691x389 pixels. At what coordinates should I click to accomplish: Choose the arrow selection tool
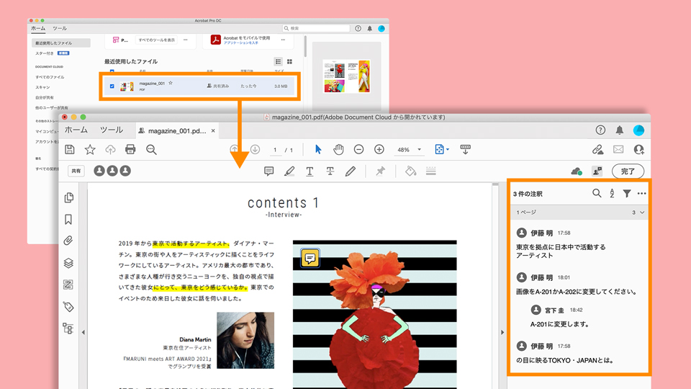318,150
